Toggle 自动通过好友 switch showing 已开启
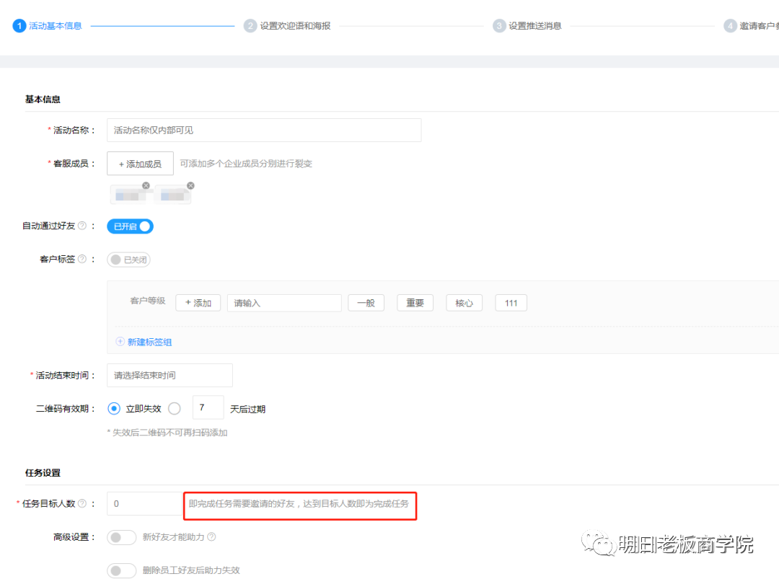Screen dimensions: 779x579 pos(130,226)
